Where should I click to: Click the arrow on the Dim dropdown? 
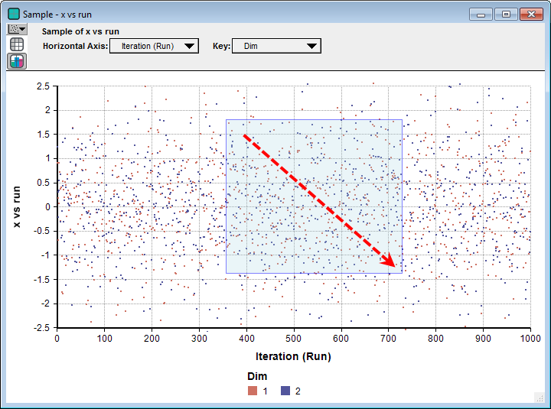click(311, 47)
